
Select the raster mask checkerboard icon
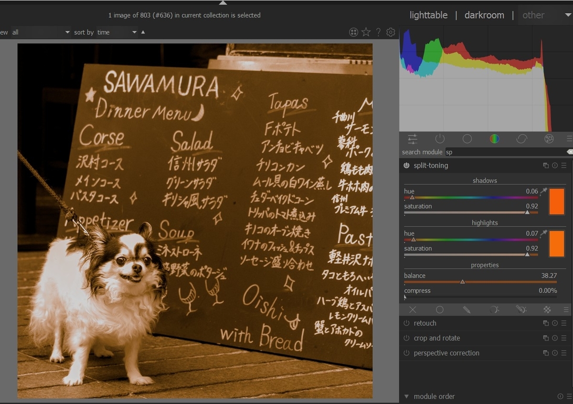(547, 309)
